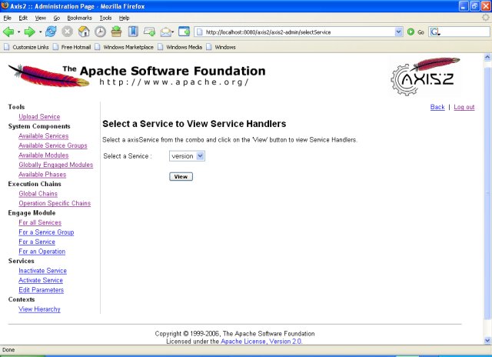Image resolution: width=492 pixels, height=357 pixels.
Task: Click the page vertical scrollbar down arrow
Action: pyautogui.click(x=487, y=340)
